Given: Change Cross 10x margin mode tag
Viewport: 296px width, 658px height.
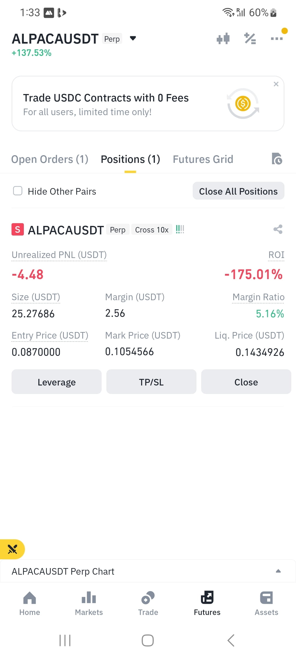Looking at the screenshot, I should click(152, 230).
